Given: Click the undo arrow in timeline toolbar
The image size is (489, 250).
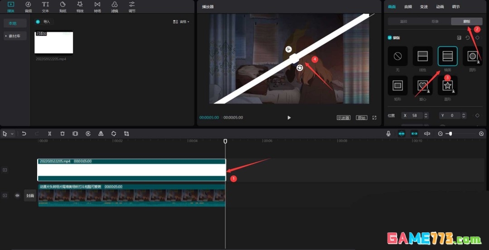Looking at the screenshot, I should (24, 133).
